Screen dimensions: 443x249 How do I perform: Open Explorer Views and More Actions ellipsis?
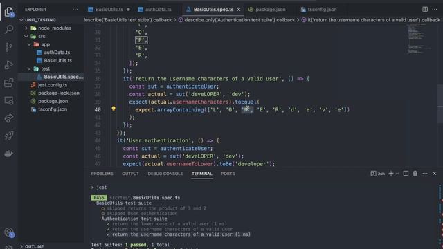click(x=75, y=9)
